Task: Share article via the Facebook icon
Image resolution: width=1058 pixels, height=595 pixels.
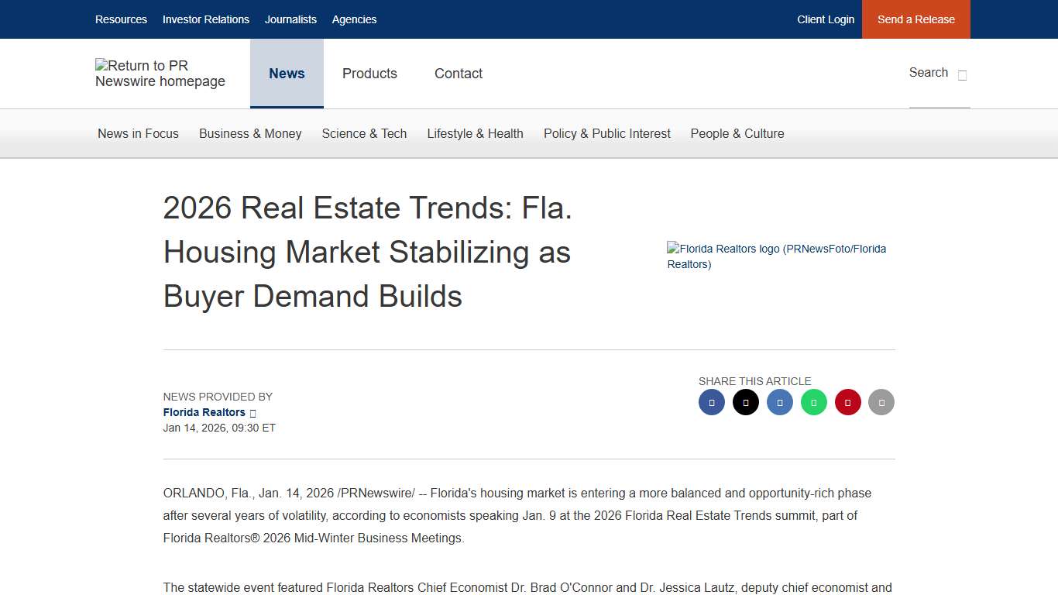Action: tap(711, 401)
